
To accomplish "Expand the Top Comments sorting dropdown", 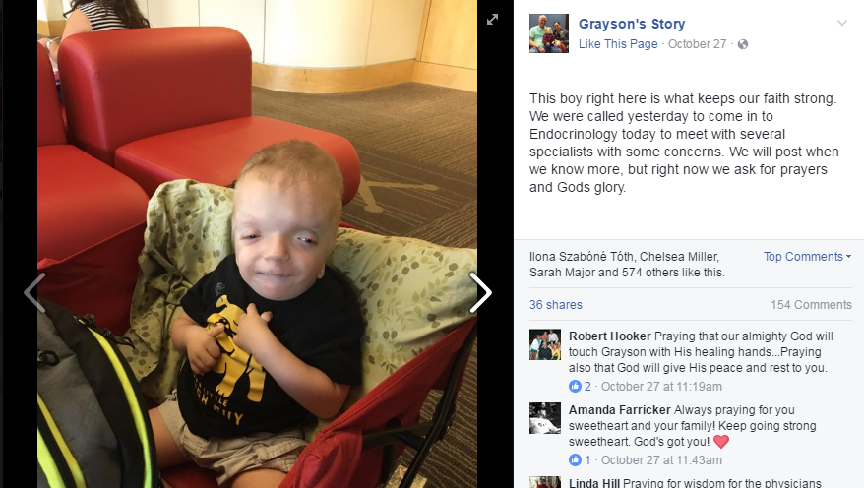I will (807, 256).
